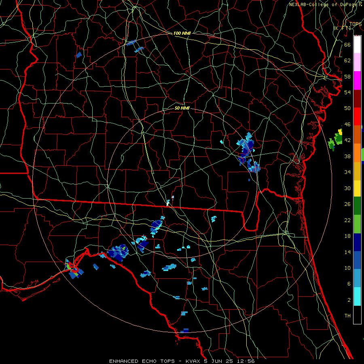Click the "26" legend value

(347, 204)
